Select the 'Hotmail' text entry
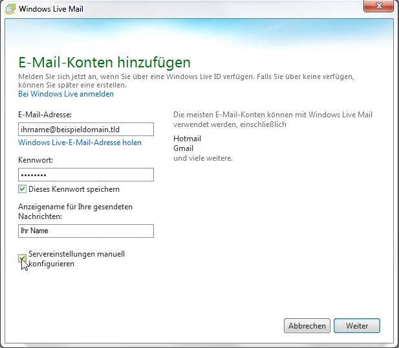This screenshot has height=348, width=399. coord(187,139)
